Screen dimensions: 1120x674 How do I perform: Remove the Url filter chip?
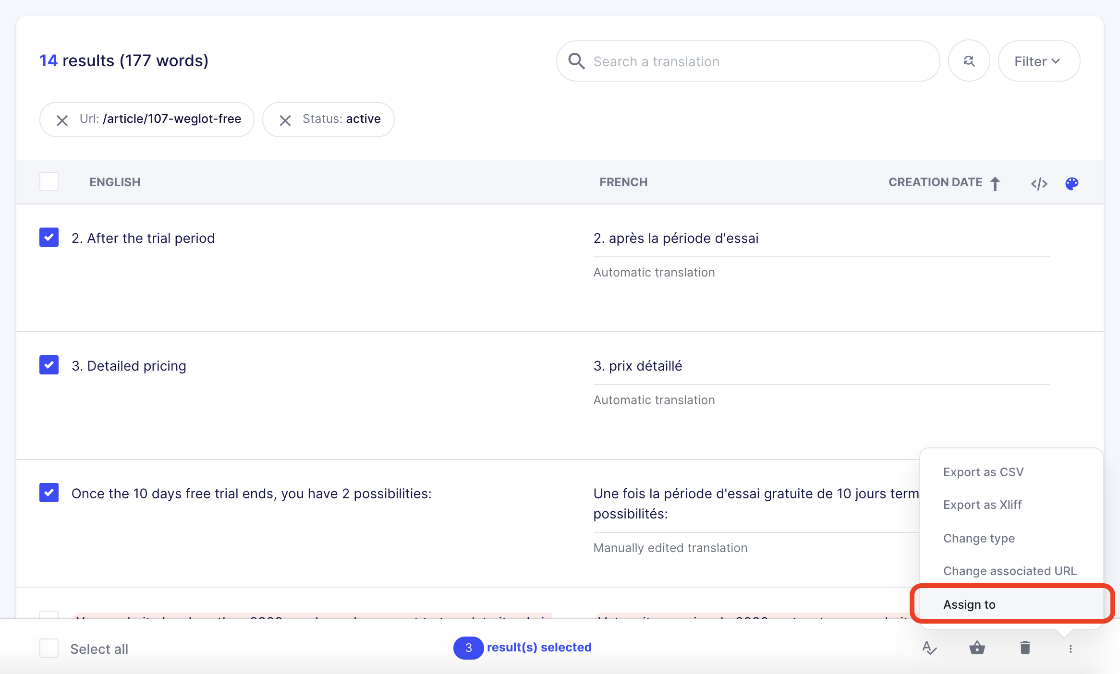click(62, 120)
